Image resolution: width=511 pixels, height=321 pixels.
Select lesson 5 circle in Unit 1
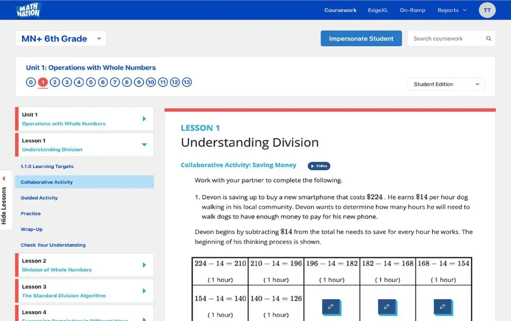(x=91, y=82)
